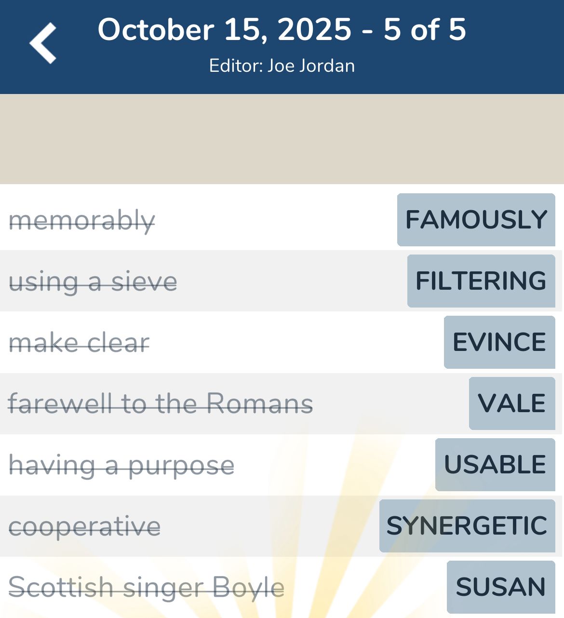Image resolution: width=564 pixels, height=618 pixels.
Task: Tap the 'make clear' clue
Action: coord(79,343)
